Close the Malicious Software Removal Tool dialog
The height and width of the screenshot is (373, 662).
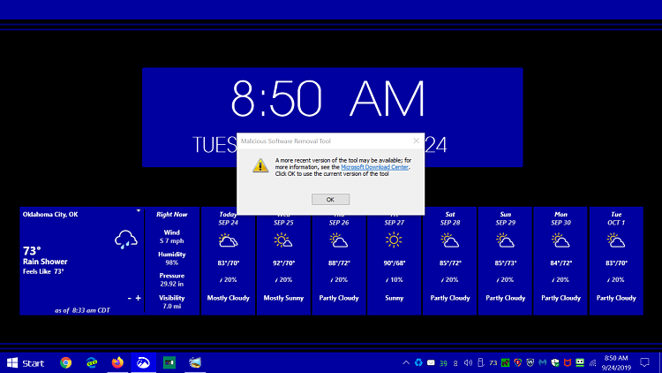416,141
